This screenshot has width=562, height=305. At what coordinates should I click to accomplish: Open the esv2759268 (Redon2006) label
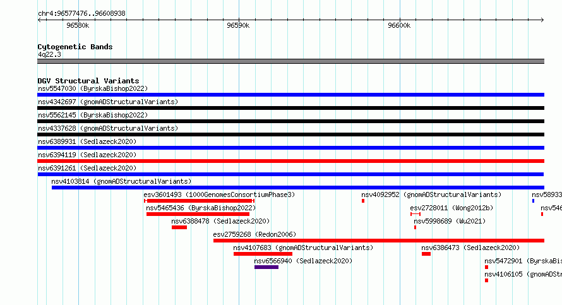pyautogui.click(x=255, y=234)
